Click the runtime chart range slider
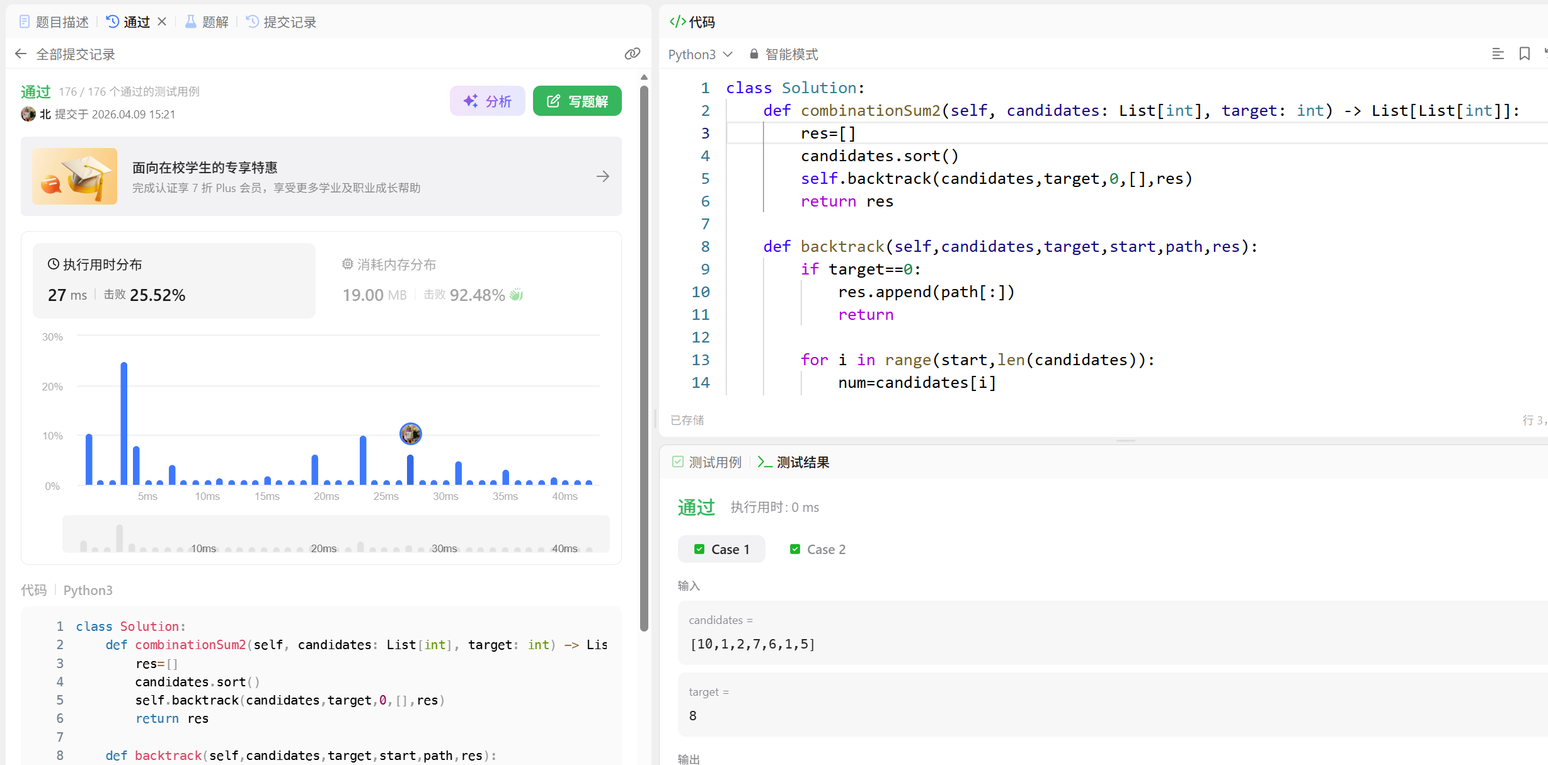Viewport: 1548px width, 765px height. tap(336, 534)
